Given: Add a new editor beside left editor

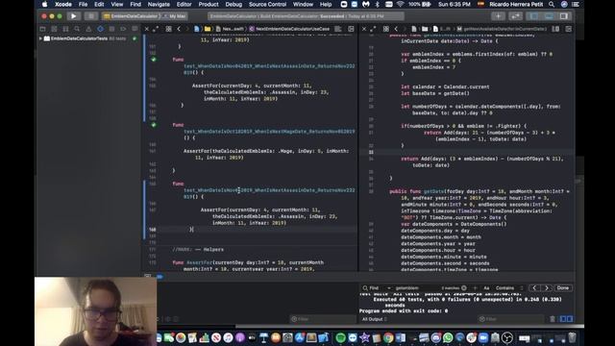Looking at the screenshot, I should (x=351, y=29).
